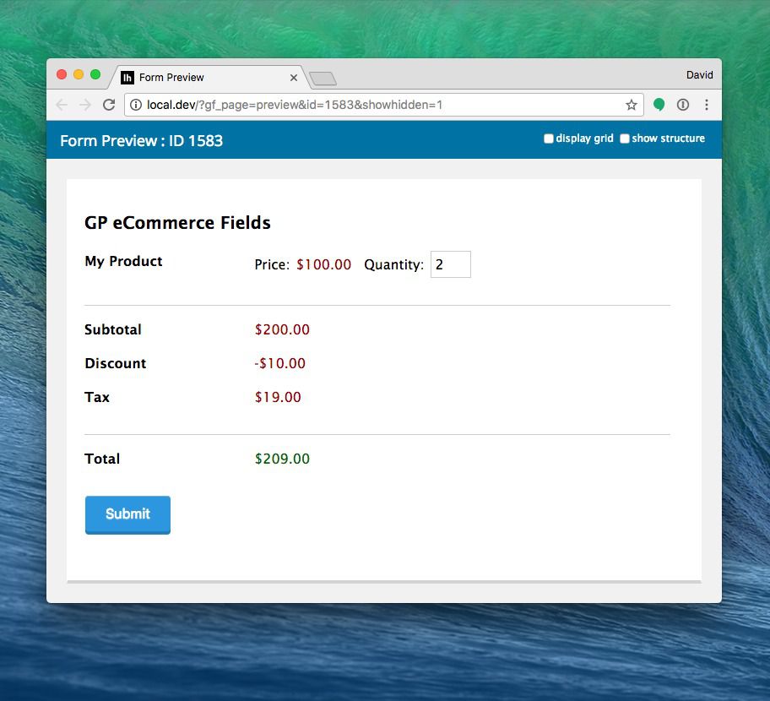Close the browser window with red button
Screen dimensions: 770x701
[x=62, y=74]
